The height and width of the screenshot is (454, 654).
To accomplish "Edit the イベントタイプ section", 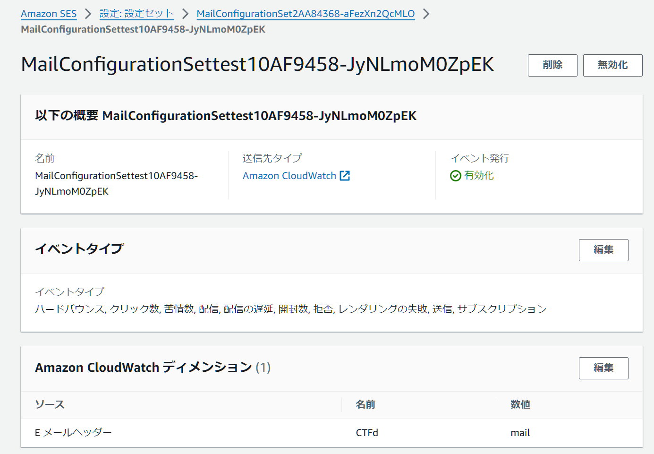I will click(603, 250).
